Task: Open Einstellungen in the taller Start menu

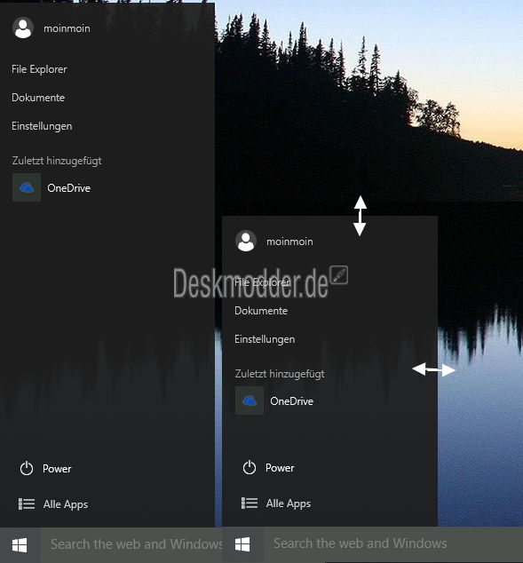Action: click(x=42, y=126)
